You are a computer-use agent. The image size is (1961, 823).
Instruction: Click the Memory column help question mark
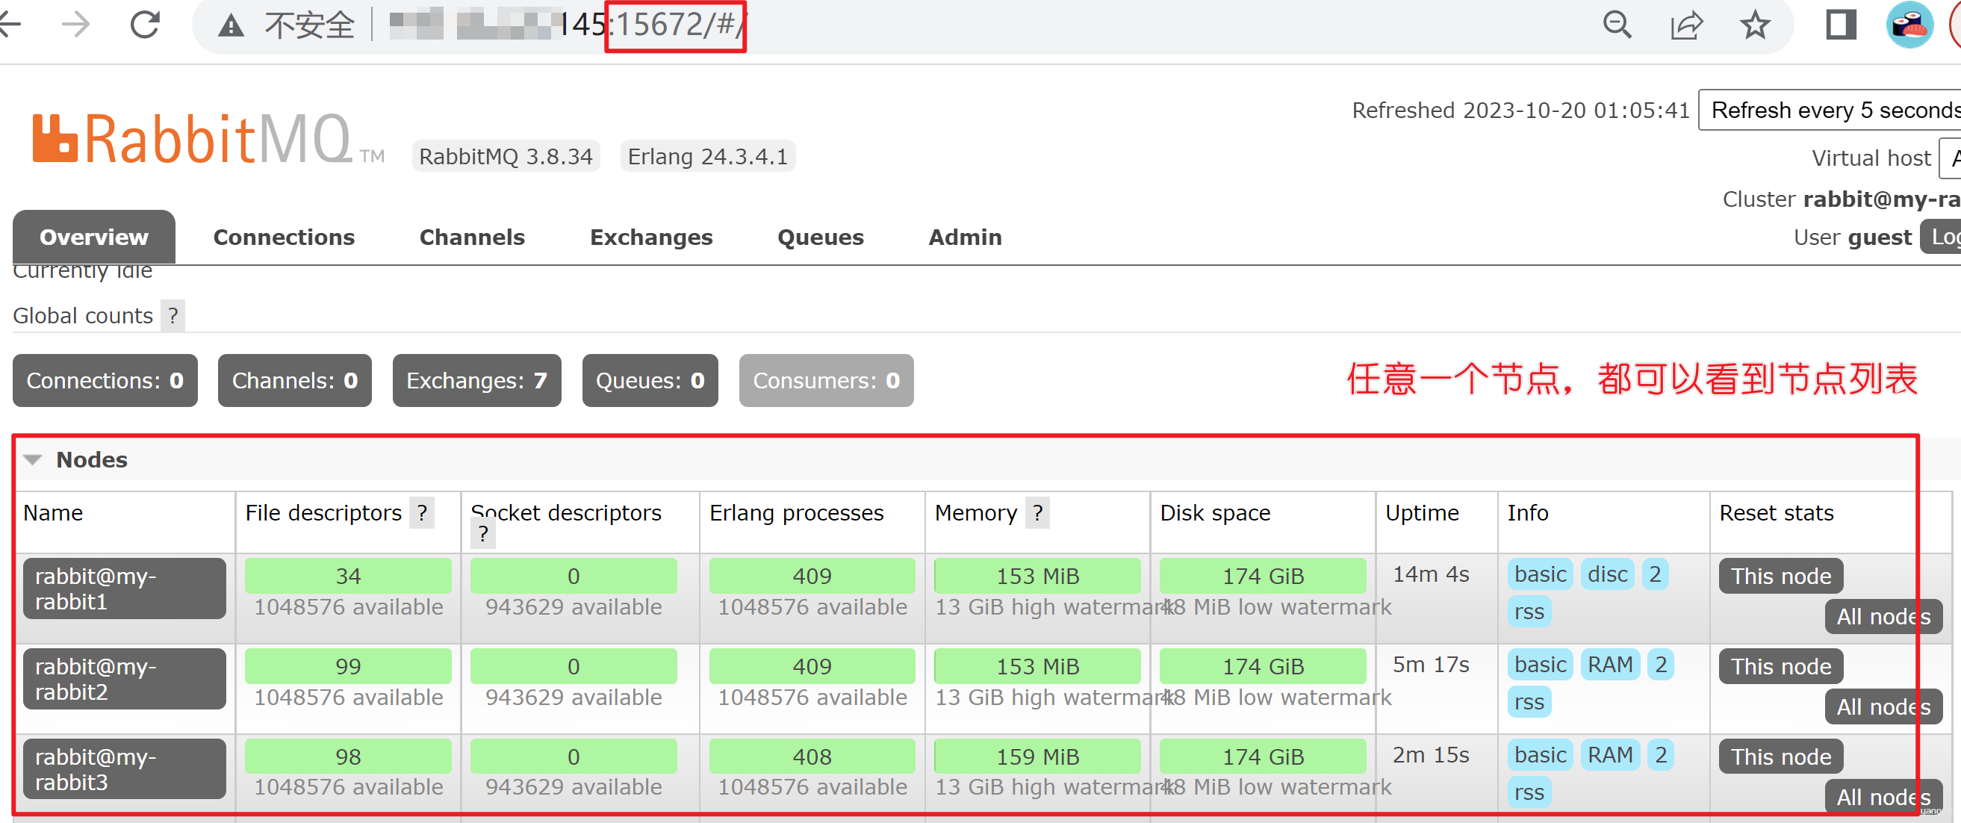coord(1037,512)
